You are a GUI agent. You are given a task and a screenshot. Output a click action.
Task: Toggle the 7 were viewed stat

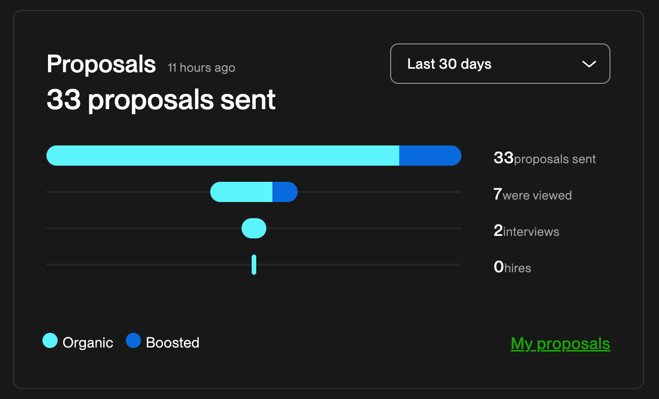532,195
